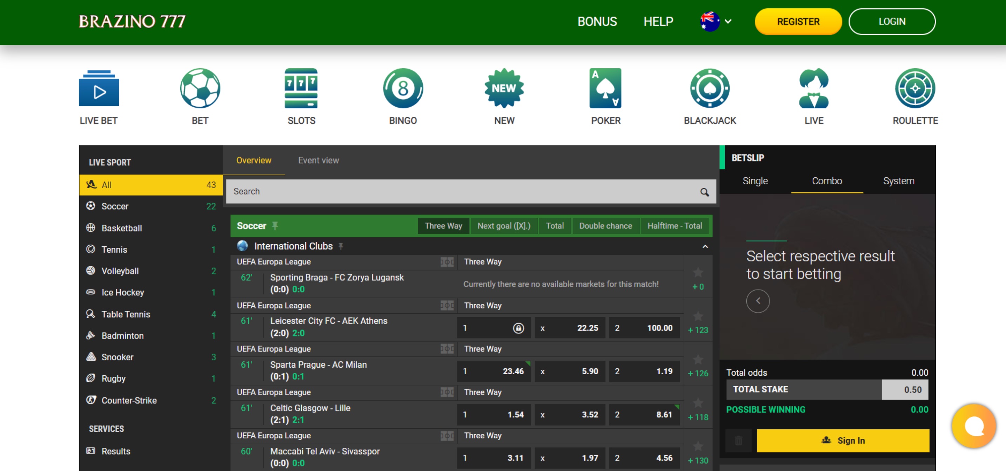1006x471 pixels.
Task: Click the REGISTER button
Action: [798, 21]
